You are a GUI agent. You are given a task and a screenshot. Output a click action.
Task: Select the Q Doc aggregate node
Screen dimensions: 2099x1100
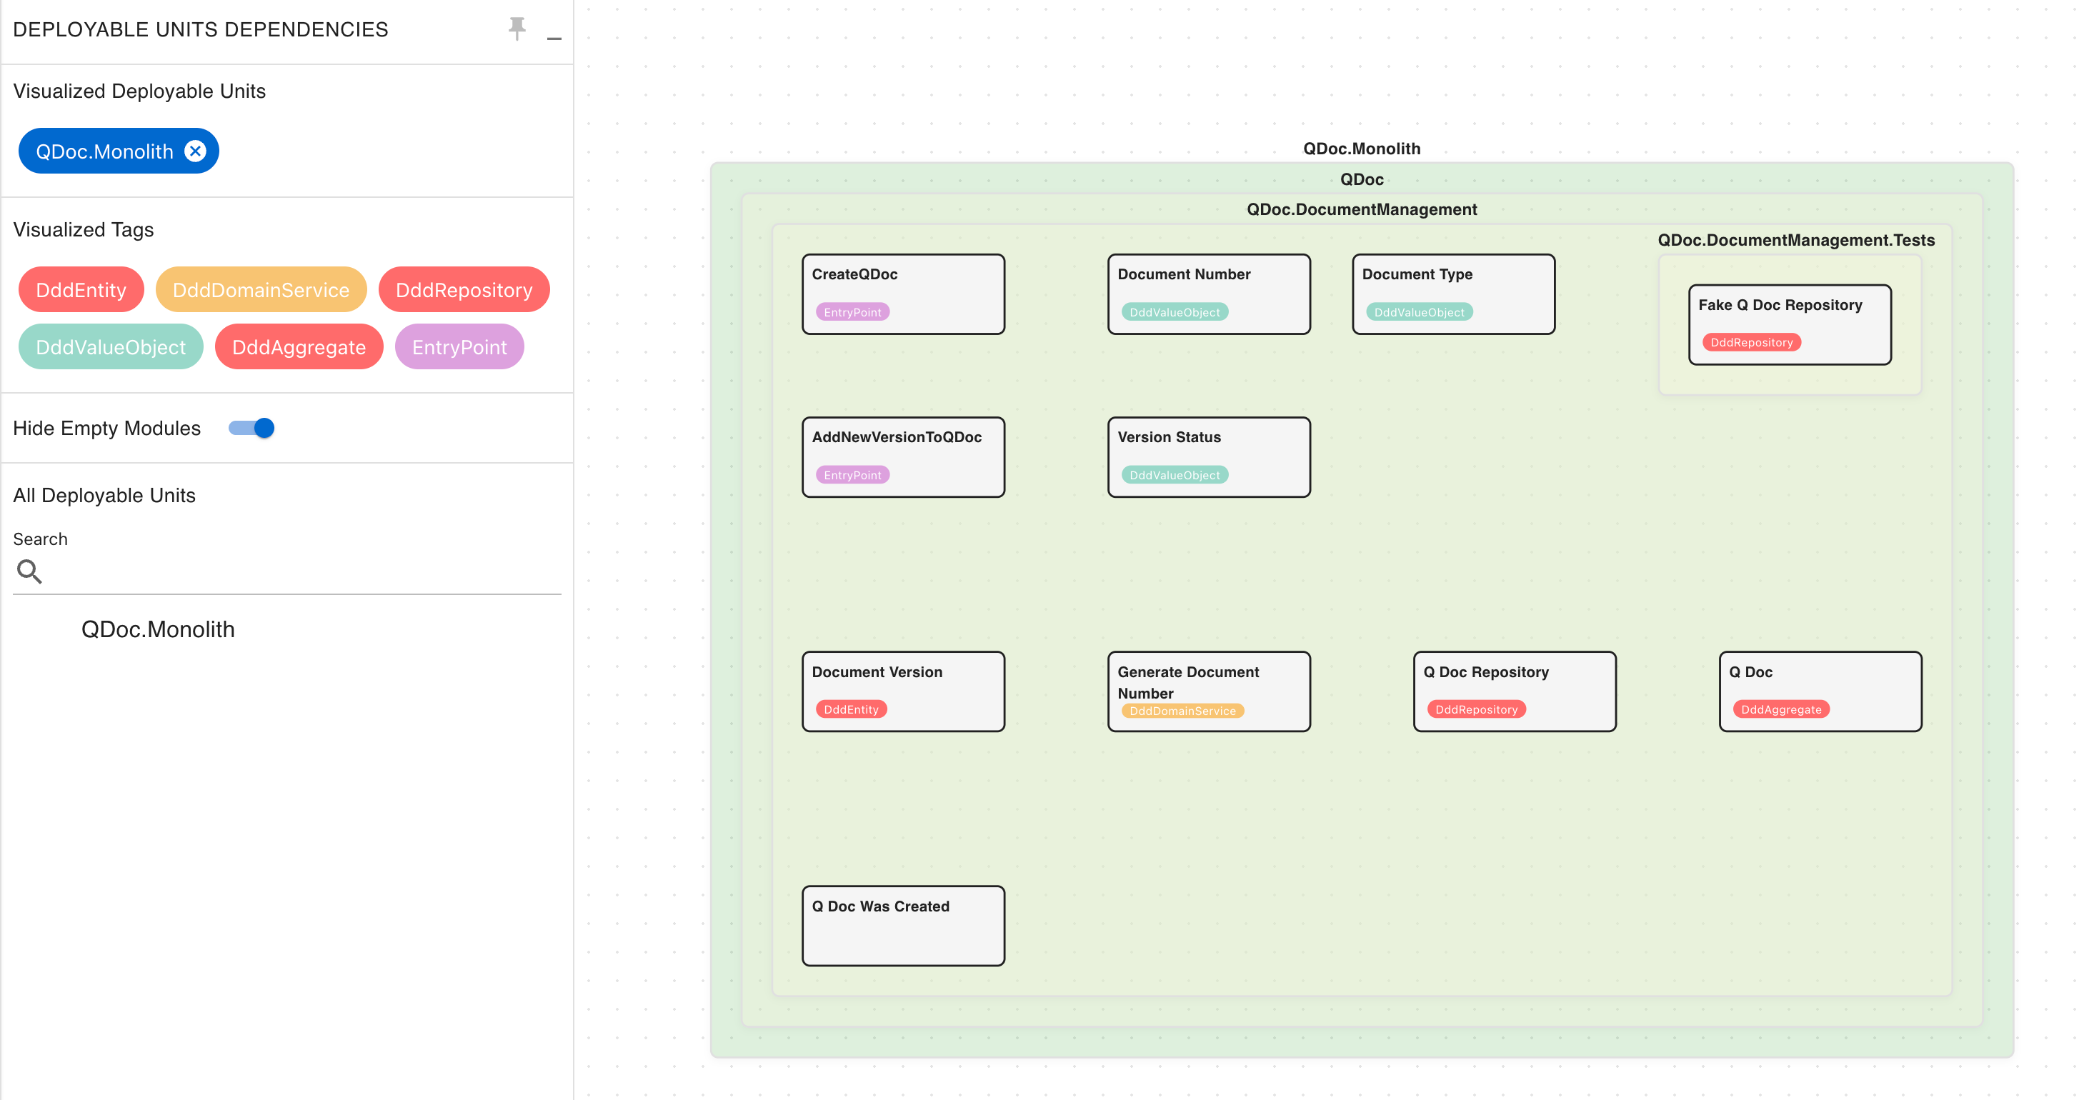pos(1820,691)
